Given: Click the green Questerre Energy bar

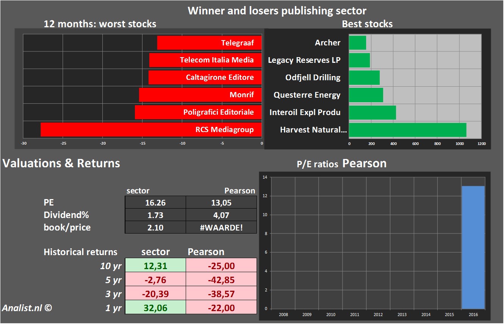Looking at the screenshot, I should [366, 95].
